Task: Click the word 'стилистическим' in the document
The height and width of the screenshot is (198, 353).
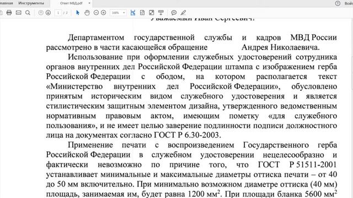Action: (75, 106)
